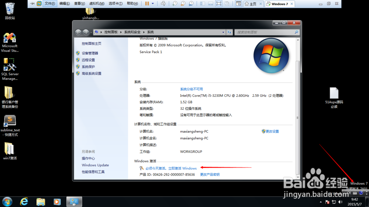This screenshot has height=207, width=369.
Task: Open the 帮助(H) menu
Action: pos(132,4)
